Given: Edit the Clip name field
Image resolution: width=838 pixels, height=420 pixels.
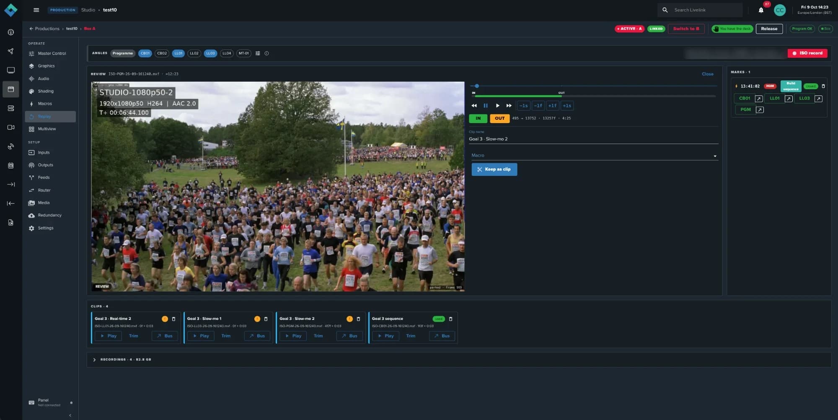Looking at the screenshot, I should (x=593, y=139).
